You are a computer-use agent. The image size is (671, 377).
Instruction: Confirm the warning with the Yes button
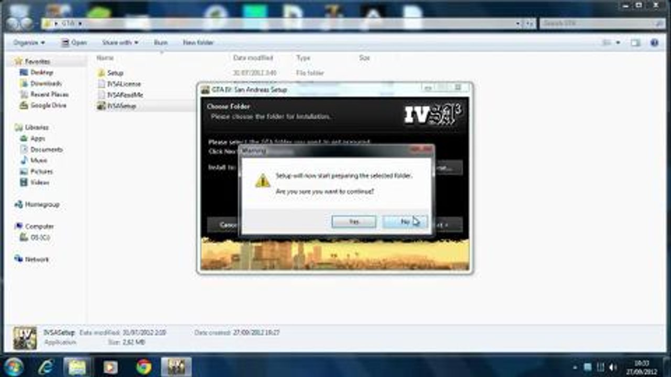(x=354, y=222)
